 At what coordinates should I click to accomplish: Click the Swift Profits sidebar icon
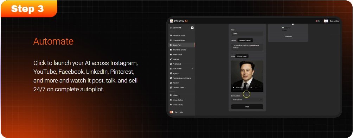(x=171, y=68)
